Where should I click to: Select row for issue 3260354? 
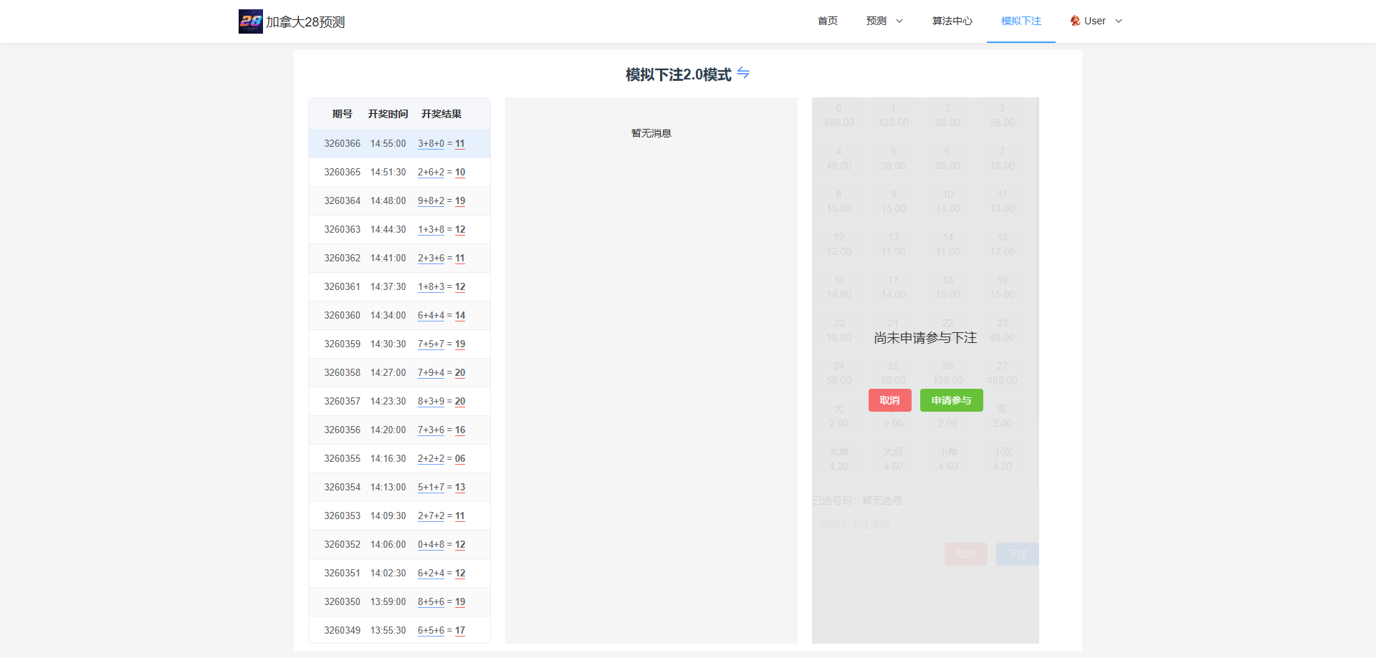[399, 487]
